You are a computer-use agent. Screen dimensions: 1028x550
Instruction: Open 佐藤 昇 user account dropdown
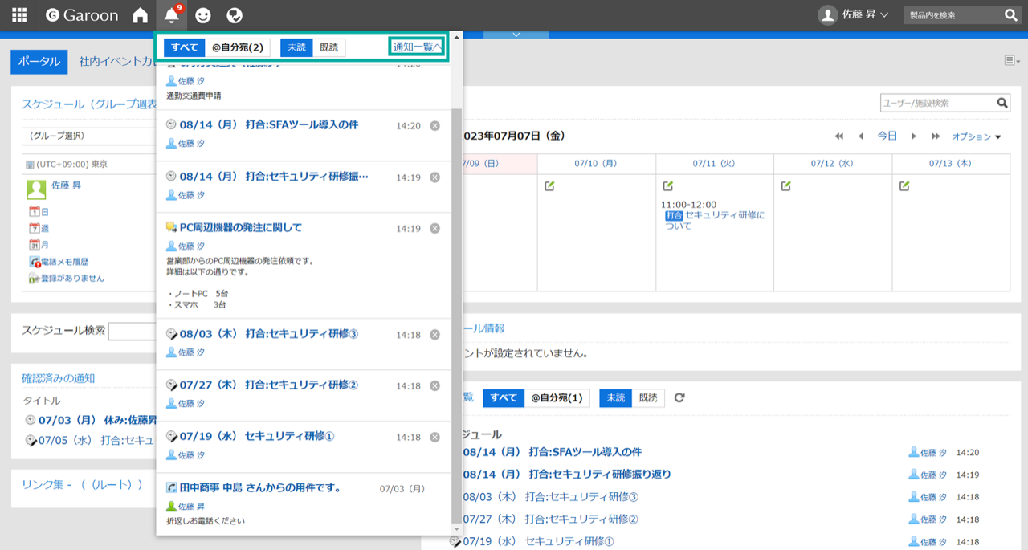click(x=853, y=15)
